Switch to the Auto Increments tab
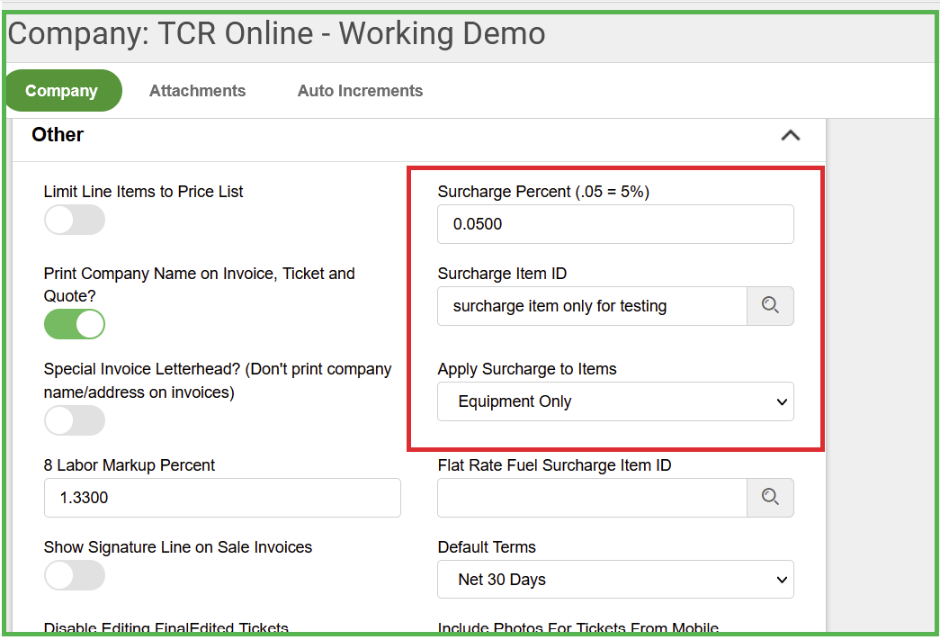 [361, 91]
